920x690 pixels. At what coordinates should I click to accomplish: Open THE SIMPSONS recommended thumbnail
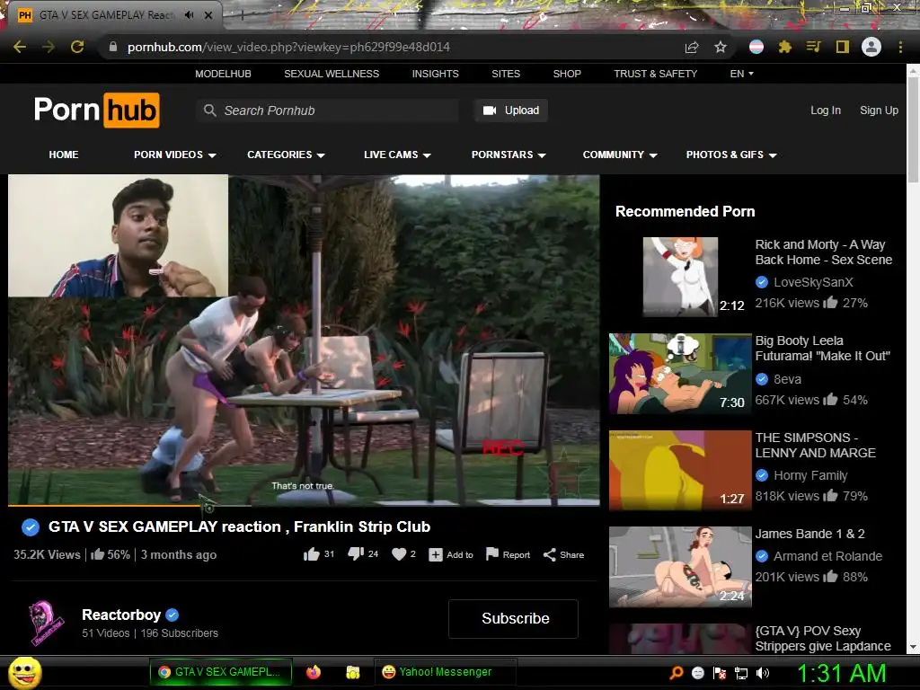(680, 470)
